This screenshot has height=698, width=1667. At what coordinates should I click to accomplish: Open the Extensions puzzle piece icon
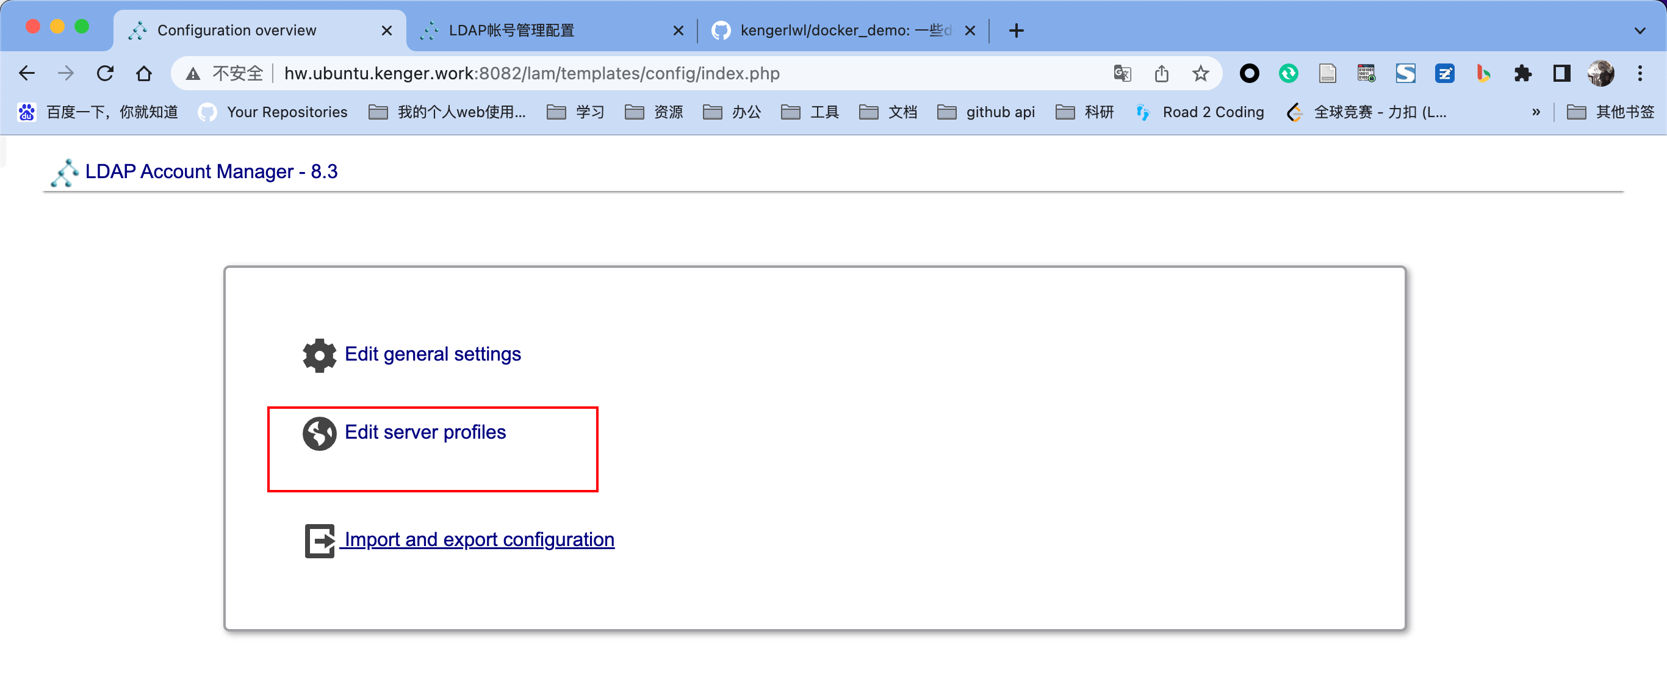tap(1522, 74)
